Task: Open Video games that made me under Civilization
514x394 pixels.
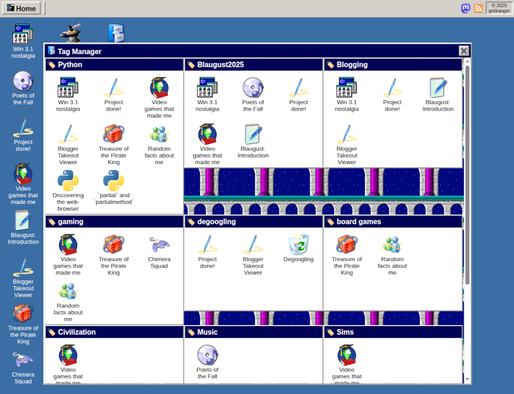Action: [x=68, y=363]
